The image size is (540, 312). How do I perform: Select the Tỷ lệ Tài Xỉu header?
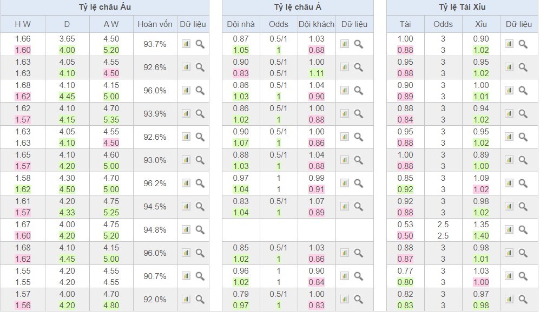(x=462, y=7)
